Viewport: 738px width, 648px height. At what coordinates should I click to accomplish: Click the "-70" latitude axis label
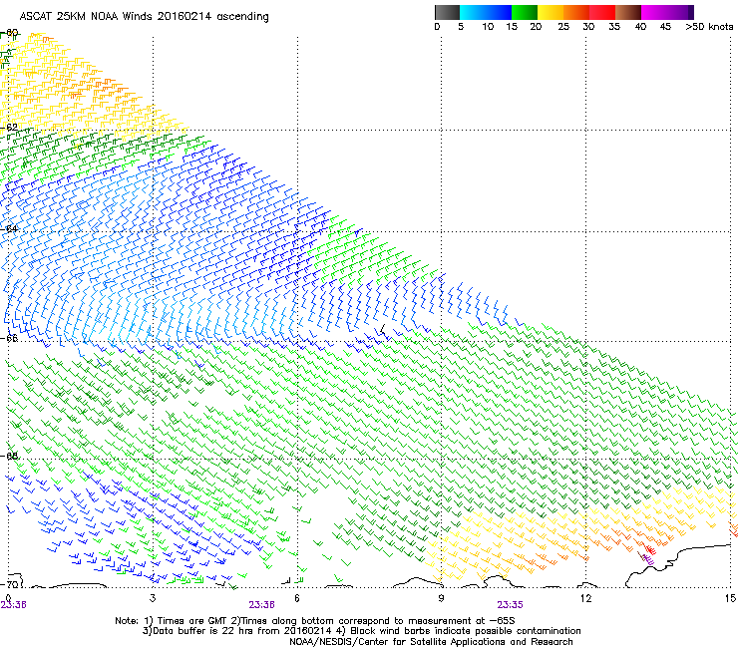click(x=9, y=584)
